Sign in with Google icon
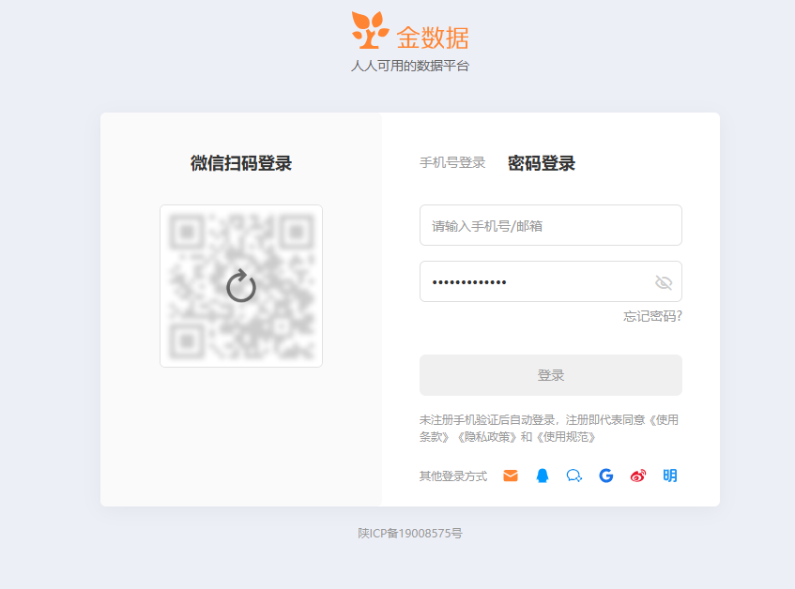The image size is (795, 589). coord(606,476)
